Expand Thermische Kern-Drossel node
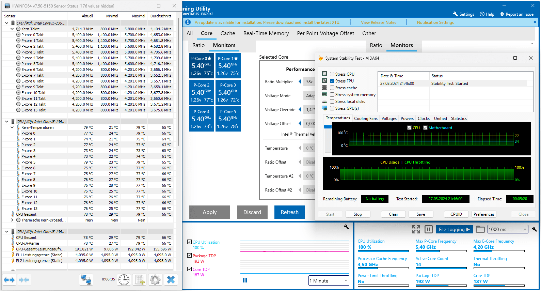Viewport: 541px width, 291px height. (12, 220)
